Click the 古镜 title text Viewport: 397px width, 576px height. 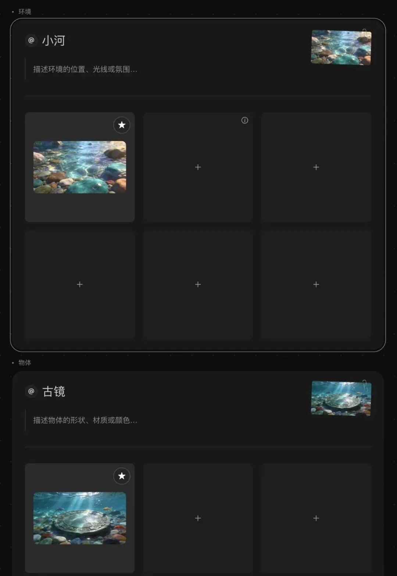tap(54, 391)
